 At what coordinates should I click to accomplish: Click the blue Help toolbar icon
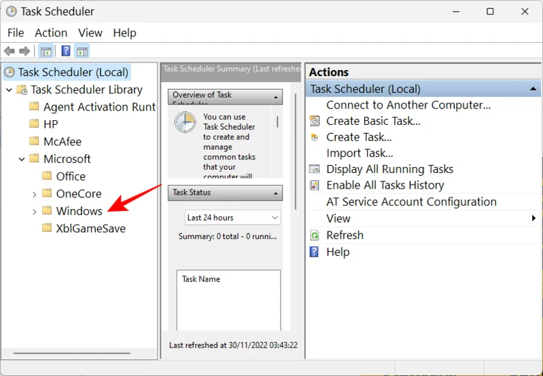tap(66, 51)
